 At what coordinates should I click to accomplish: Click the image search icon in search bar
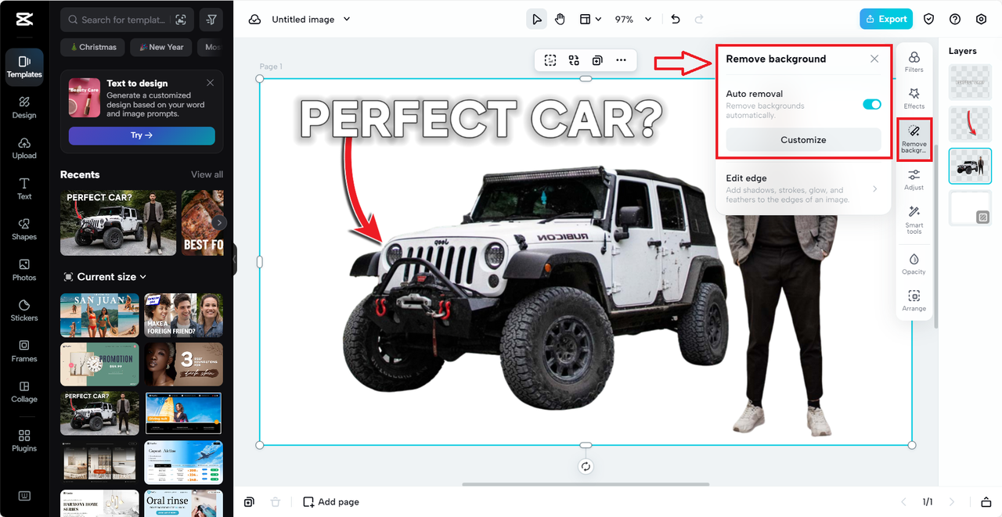click(x=181, y=20)
